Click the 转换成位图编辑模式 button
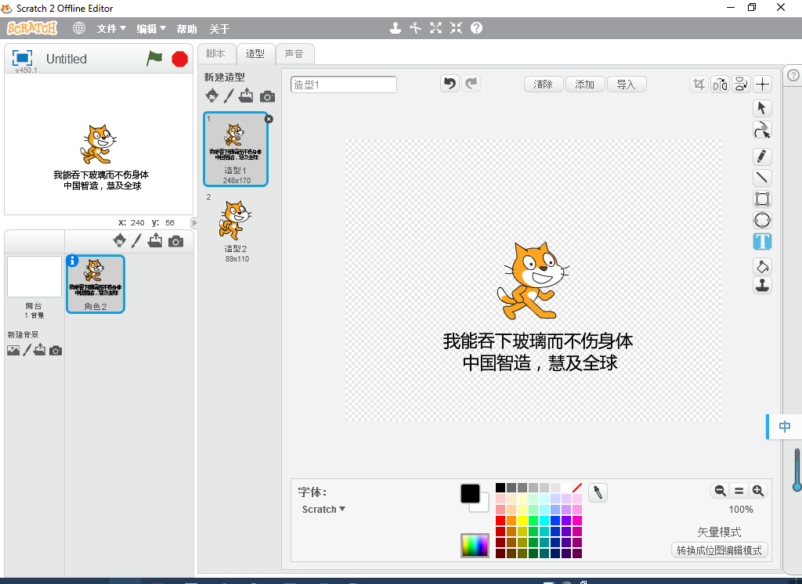The width and height of the screenshot is (802, 584). (720, 550)
